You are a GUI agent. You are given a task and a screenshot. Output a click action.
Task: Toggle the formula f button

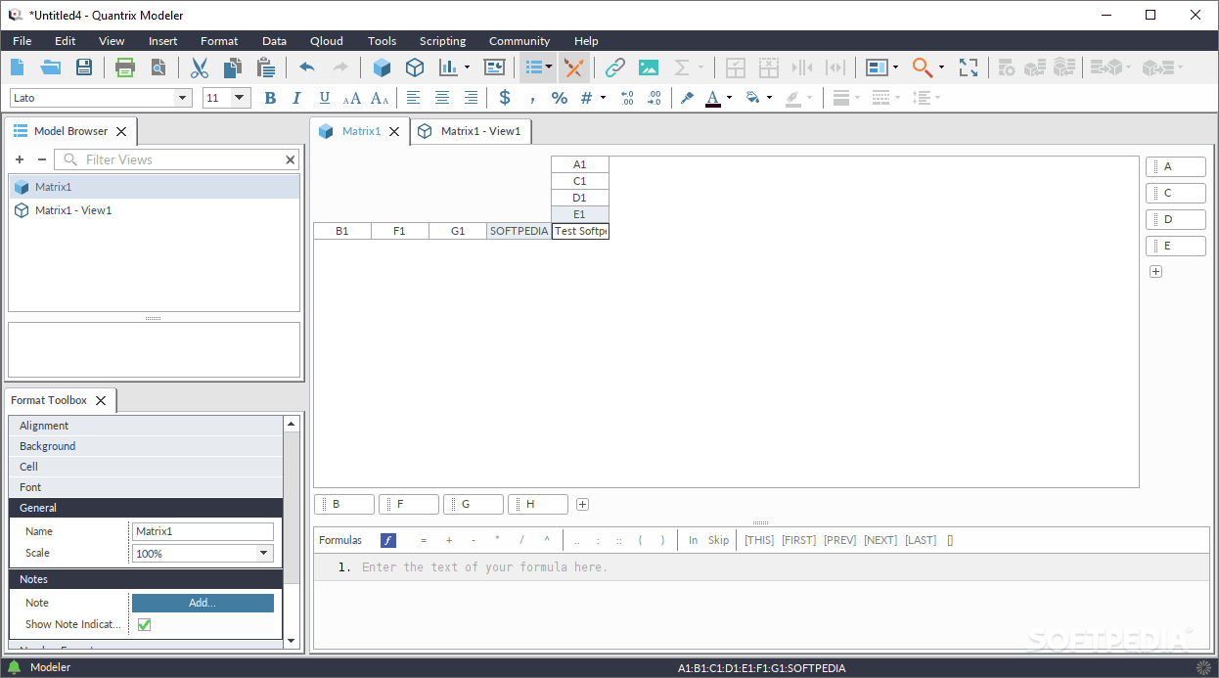[x=388, y=540]
